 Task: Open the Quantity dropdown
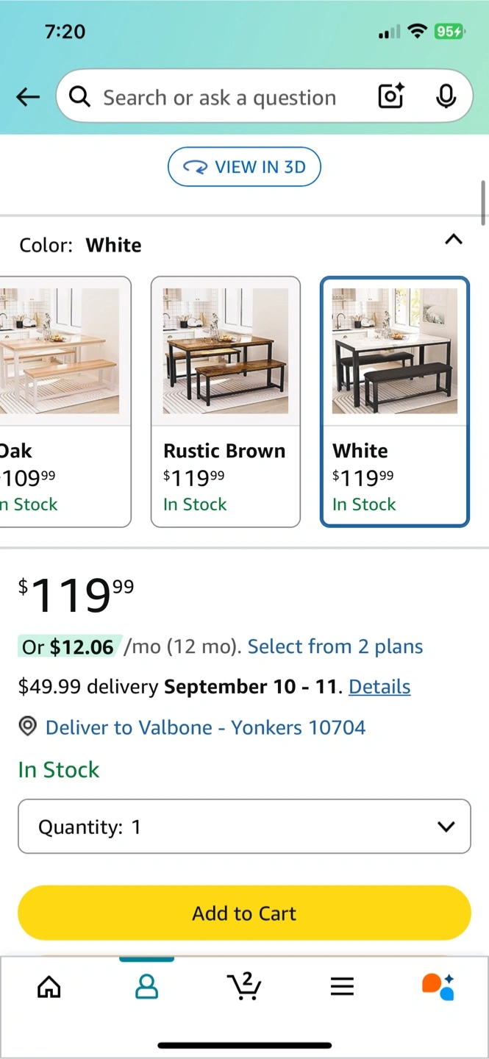pos(244,827)
